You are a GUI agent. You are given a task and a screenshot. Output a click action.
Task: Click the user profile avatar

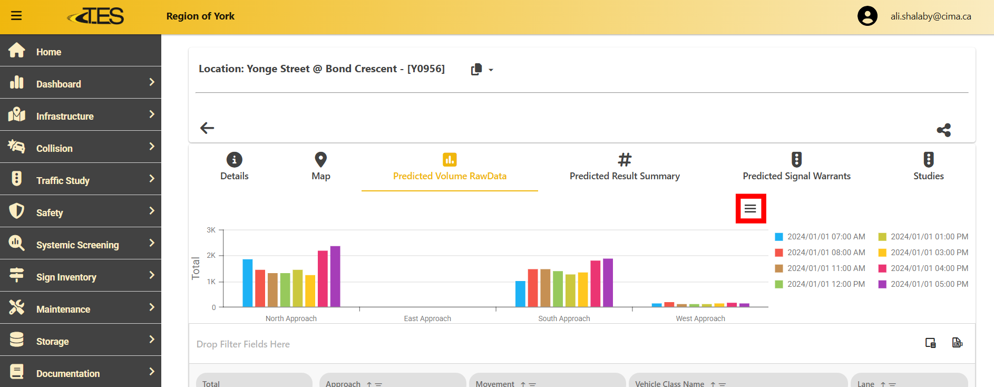(x=867, y=16)
